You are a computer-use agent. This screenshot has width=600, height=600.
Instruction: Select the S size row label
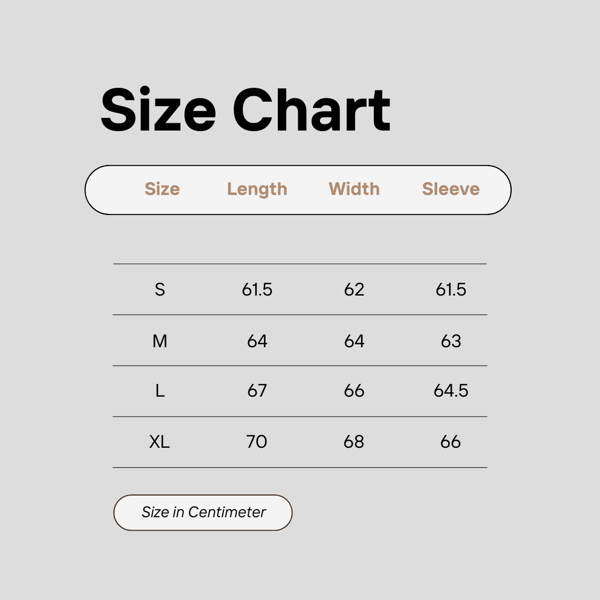[x=160, y=289]
